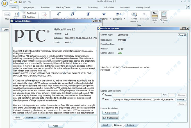Save worksheet with floppy disk icon

[20, 2]
